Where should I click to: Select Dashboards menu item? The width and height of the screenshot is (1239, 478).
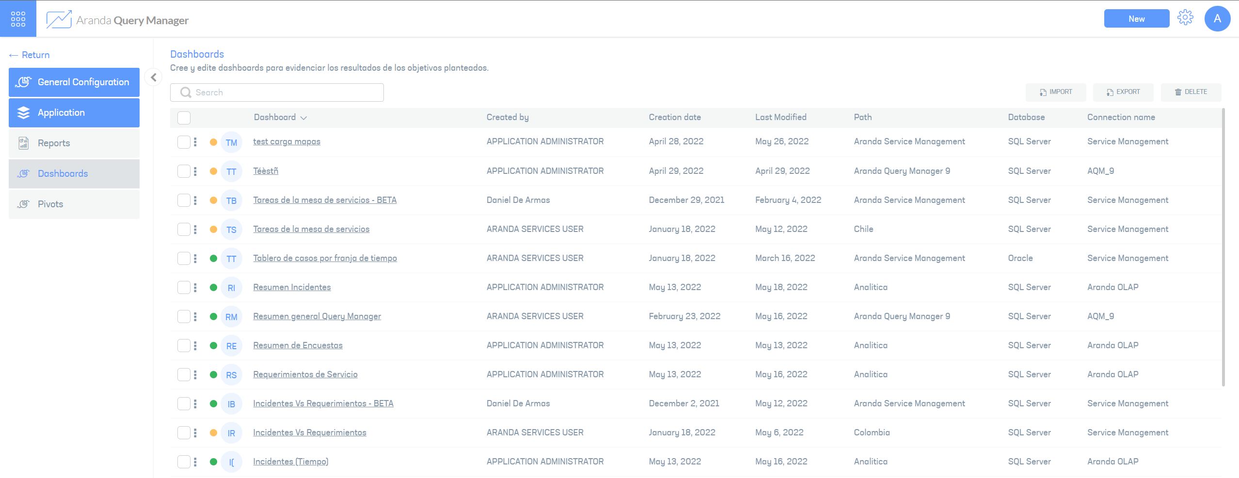[x=74, y=174]
